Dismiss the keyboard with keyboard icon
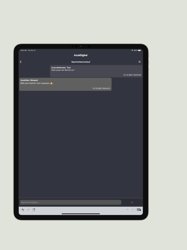Screen dimensions: 187x250 click(x=139, y=210)
